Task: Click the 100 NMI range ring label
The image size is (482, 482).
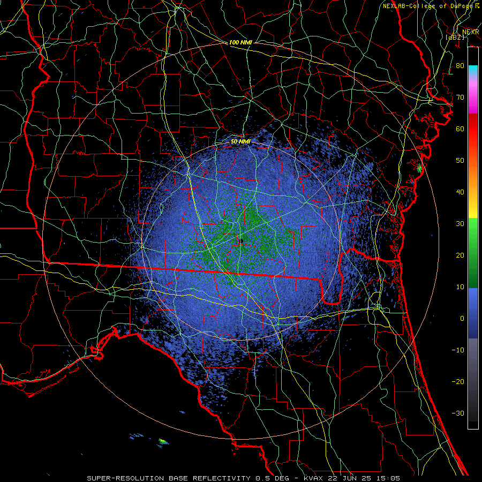Action: coord(240,42)
